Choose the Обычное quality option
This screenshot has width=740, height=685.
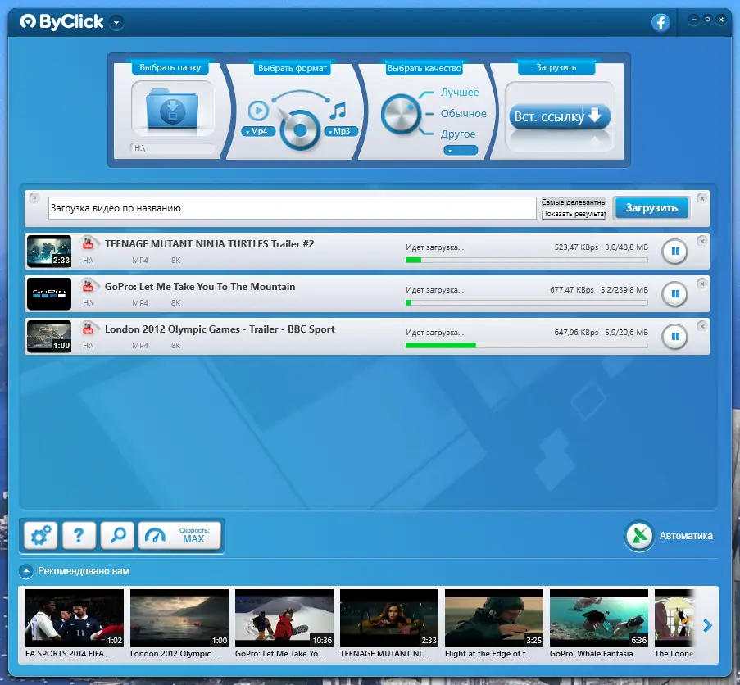click(464, 113)
